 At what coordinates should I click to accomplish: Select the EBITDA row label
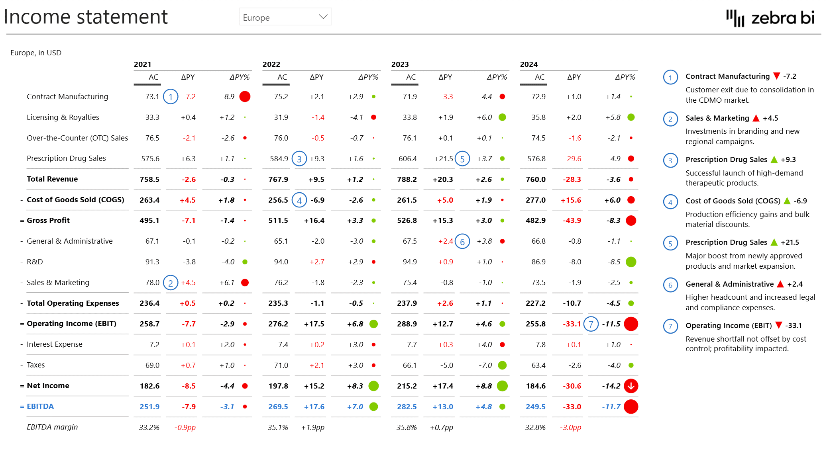click(40, 406)
